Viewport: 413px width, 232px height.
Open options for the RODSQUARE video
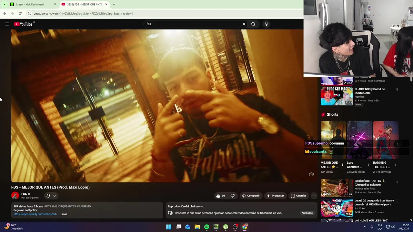397,90
